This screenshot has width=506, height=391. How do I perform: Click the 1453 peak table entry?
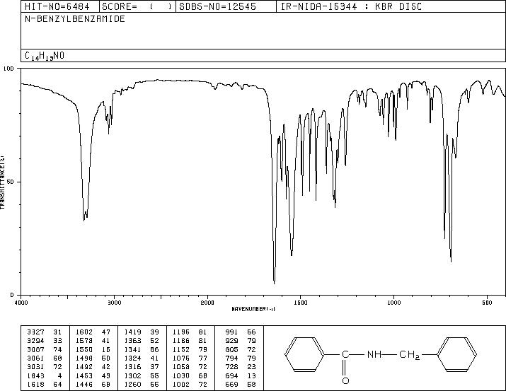coord(93,375)
